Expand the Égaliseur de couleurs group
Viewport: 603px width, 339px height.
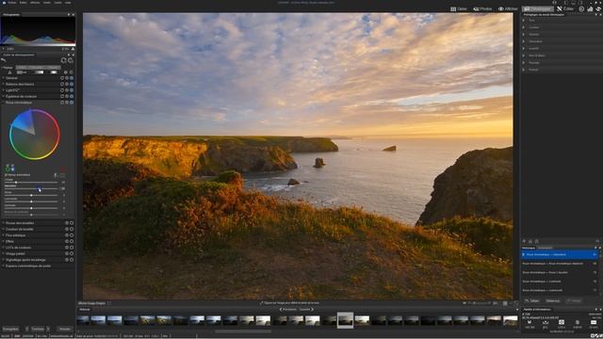coord(4,96)
